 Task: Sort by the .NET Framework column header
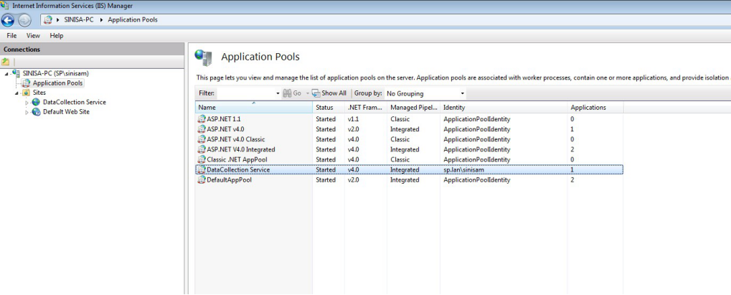366,108
